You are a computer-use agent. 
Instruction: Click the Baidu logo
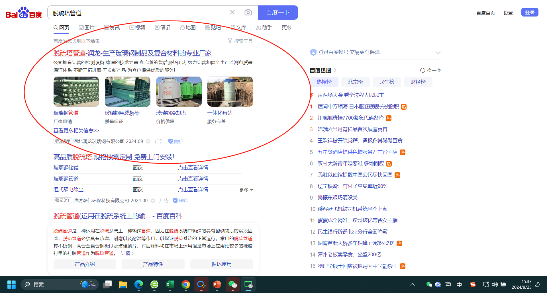[x=24, y=13]
